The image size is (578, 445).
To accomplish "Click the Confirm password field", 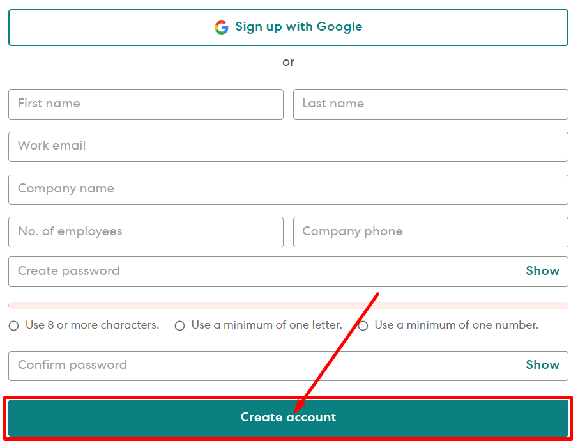I will tap(255, 364).
